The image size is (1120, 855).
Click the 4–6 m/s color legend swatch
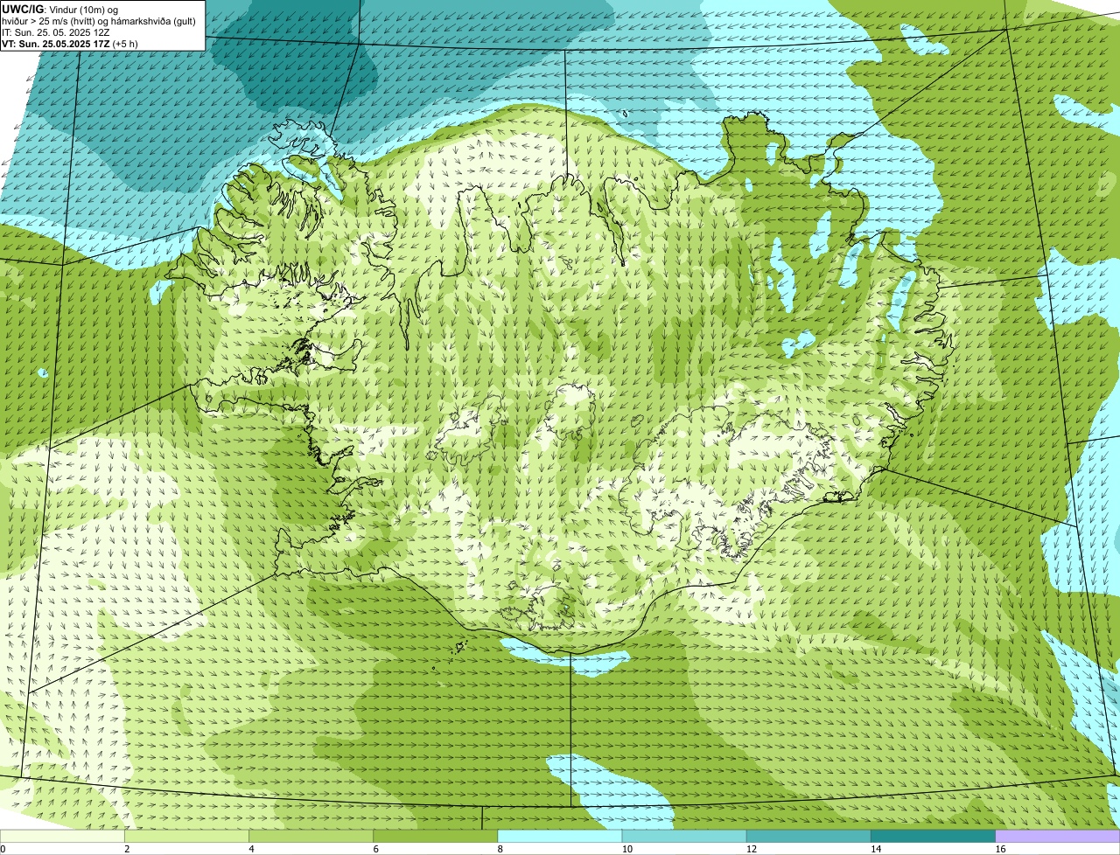point(311,837)
